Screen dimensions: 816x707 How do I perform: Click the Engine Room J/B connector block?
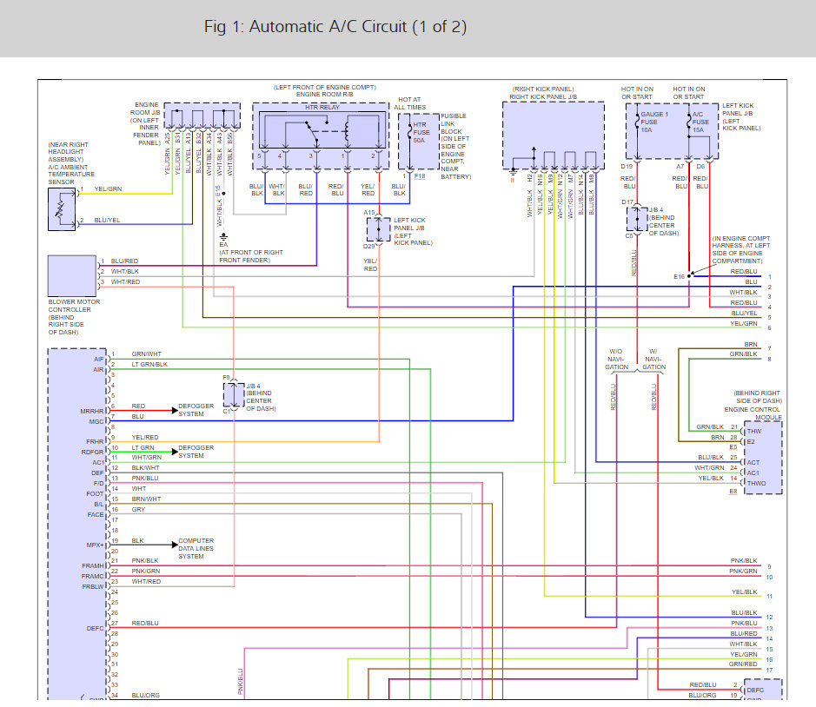202,116
